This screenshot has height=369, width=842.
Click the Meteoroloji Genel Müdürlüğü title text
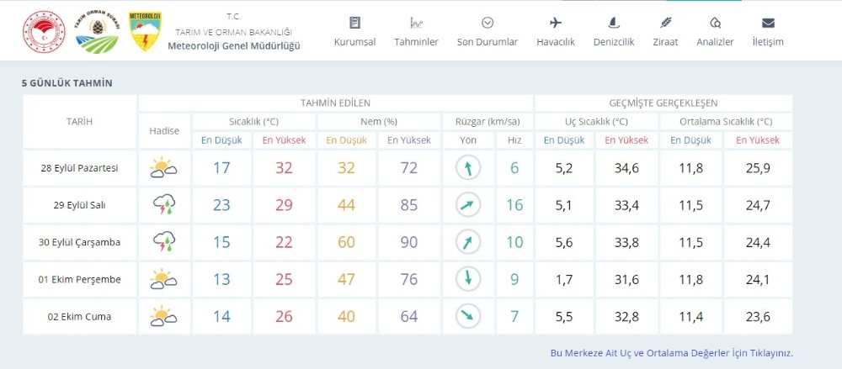tap(244, 45)
